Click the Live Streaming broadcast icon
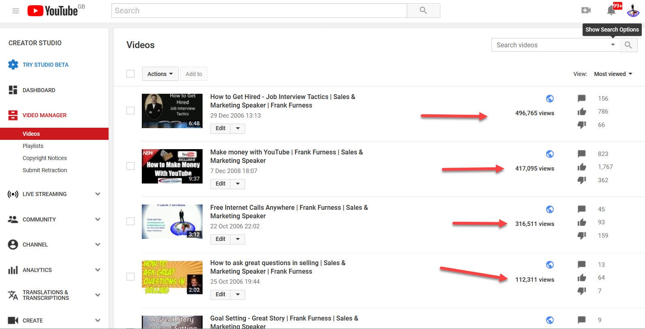Viewport: 645px width, 329px height. (x=13, y=194)
